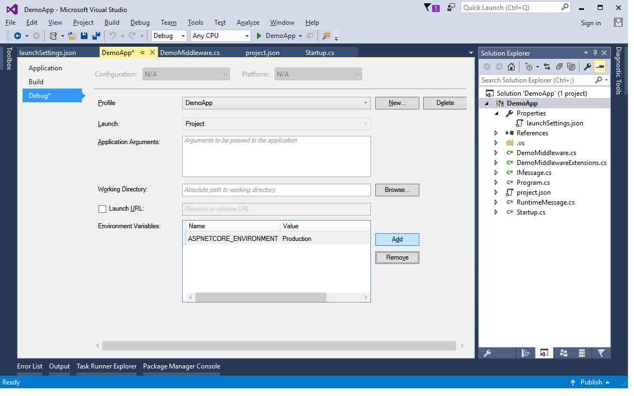Expand the Program.cs tree node
Viewport: 634px width, 396px height.
[x=496, y=183]
